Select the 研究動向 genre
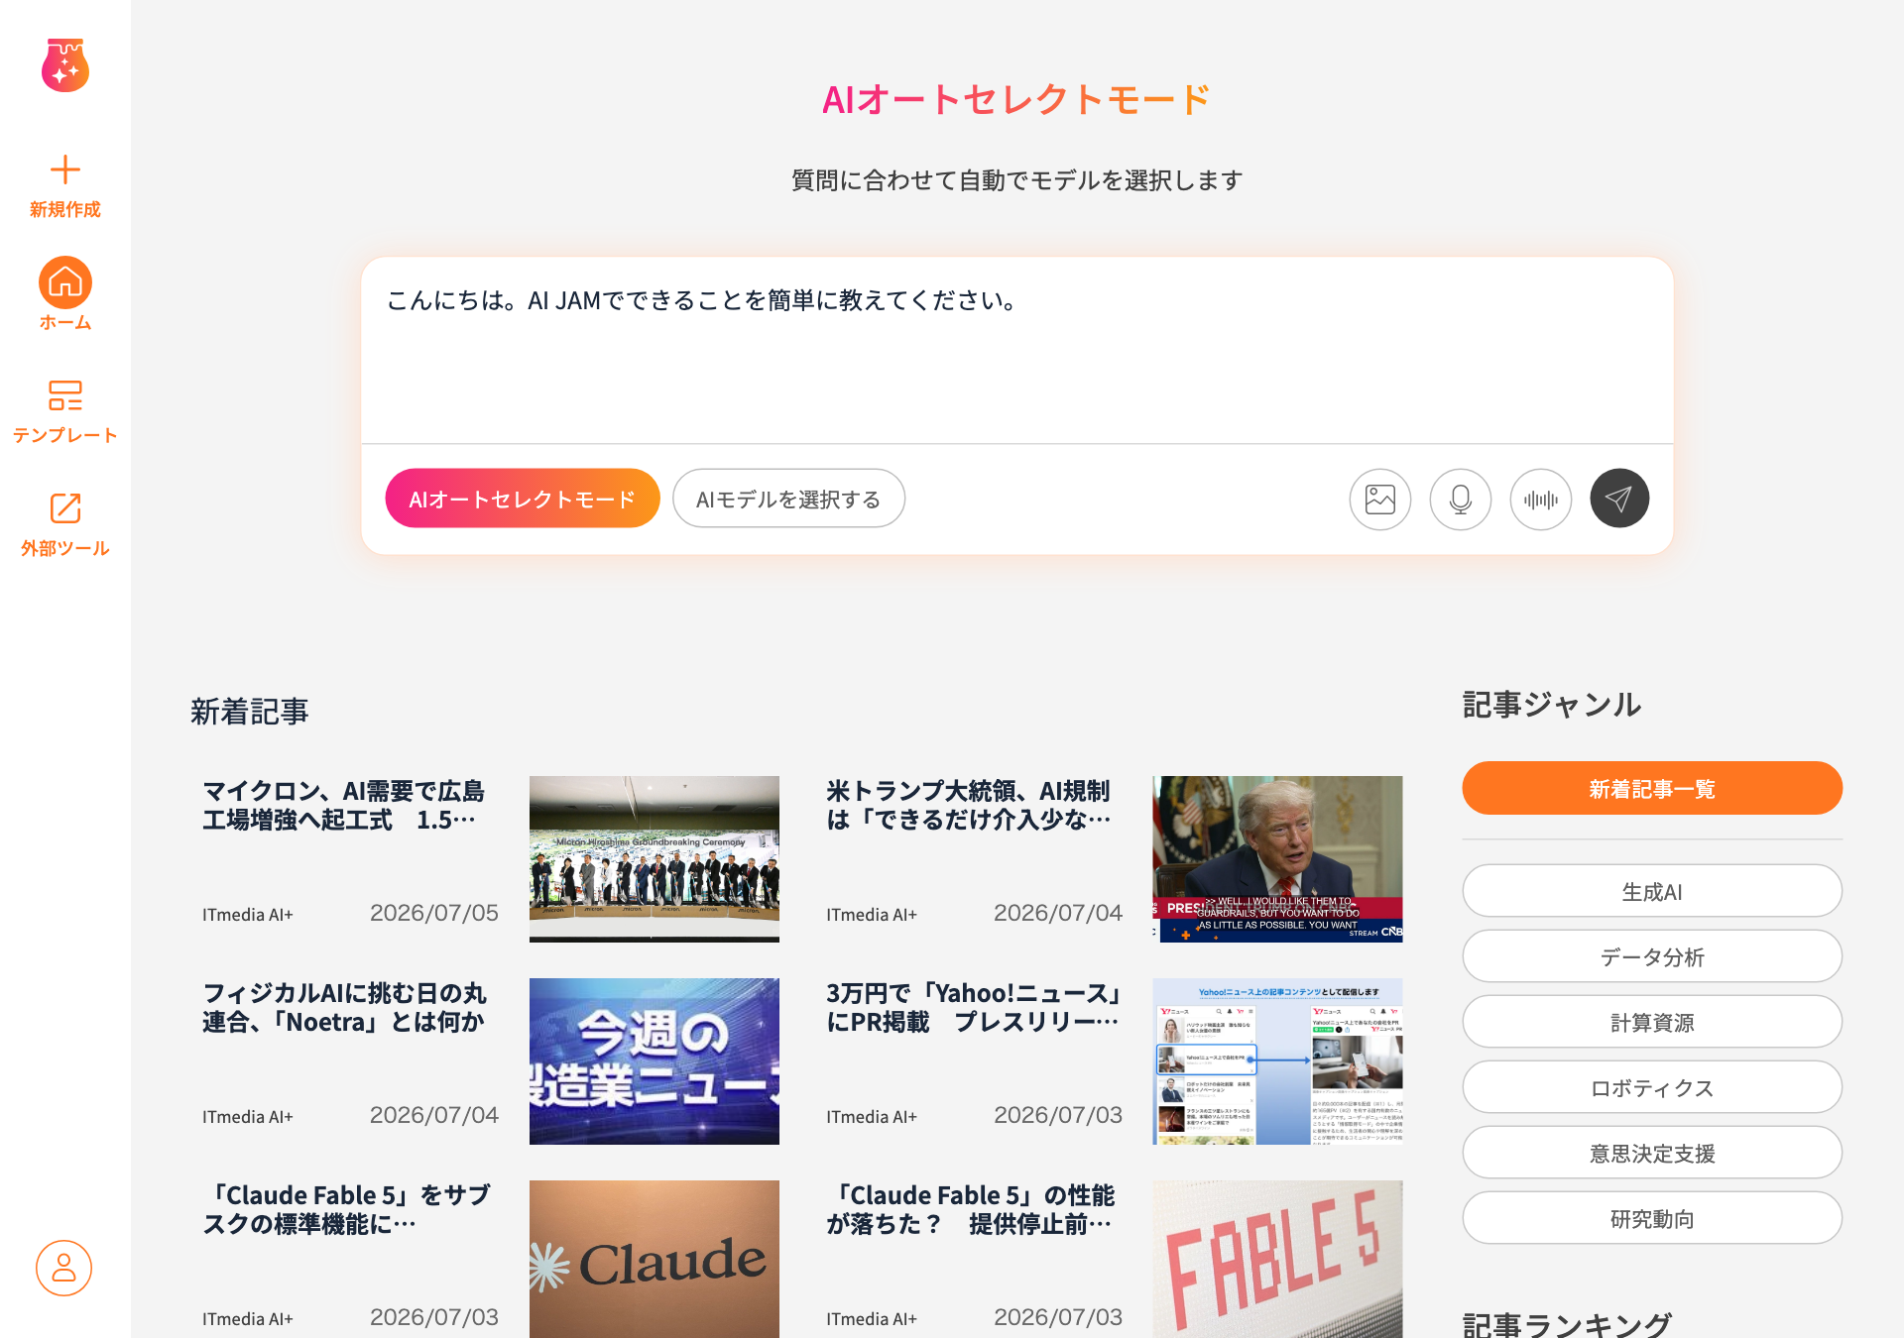 (1652, 1218)
